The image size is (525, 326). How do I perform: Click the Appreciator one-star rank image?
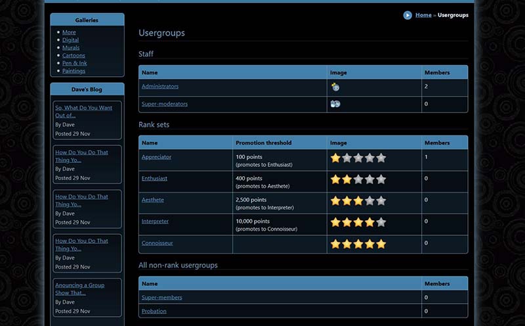(358, 158)
